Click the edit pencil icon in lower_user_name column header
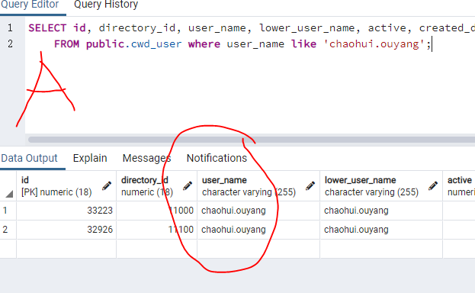This screenshot has width=475, height=293. pyautogui.click(x=433, y=186)
